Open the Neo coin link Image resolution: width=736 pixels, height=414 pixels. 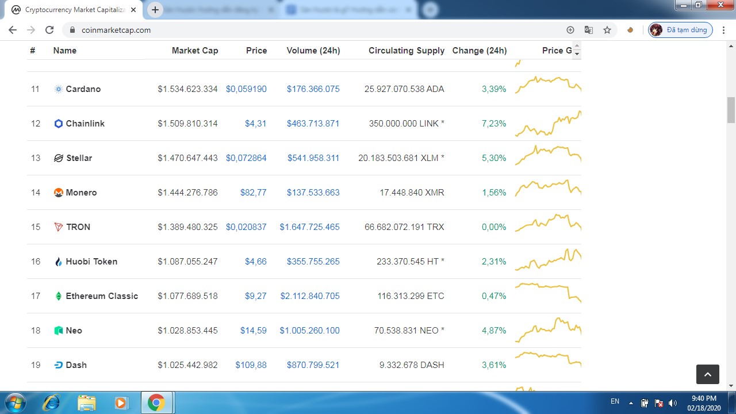74,331
